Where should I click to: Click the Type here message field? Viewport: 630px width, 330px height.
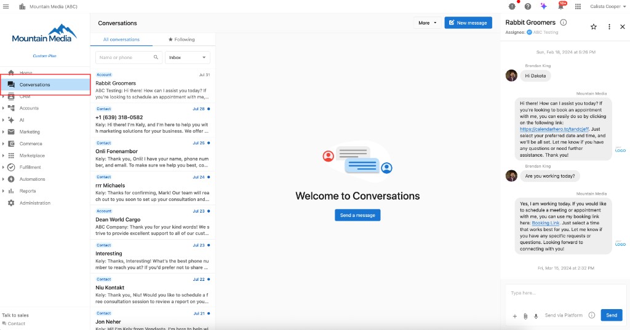pos(566,293)
